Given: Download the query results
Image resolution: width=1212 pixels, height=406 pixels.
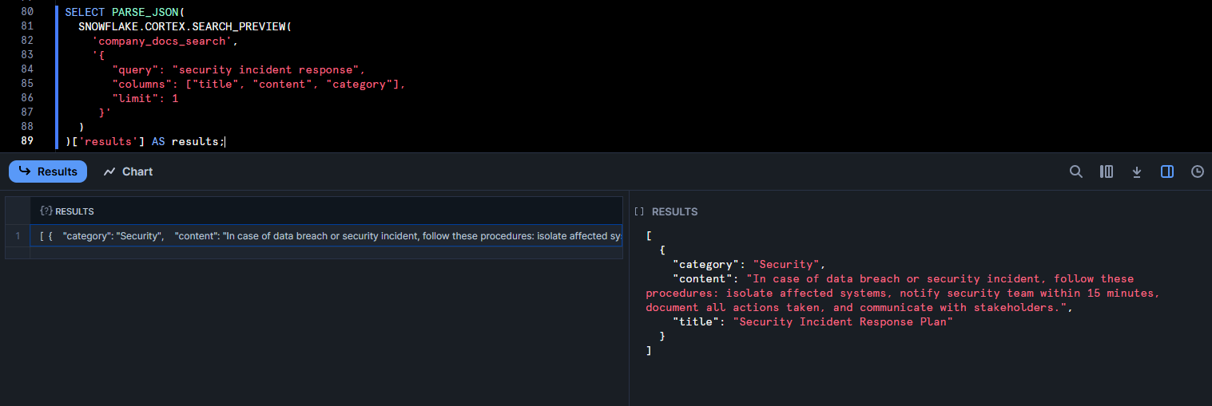Looking at the screenshot, I should [1137, 171].
